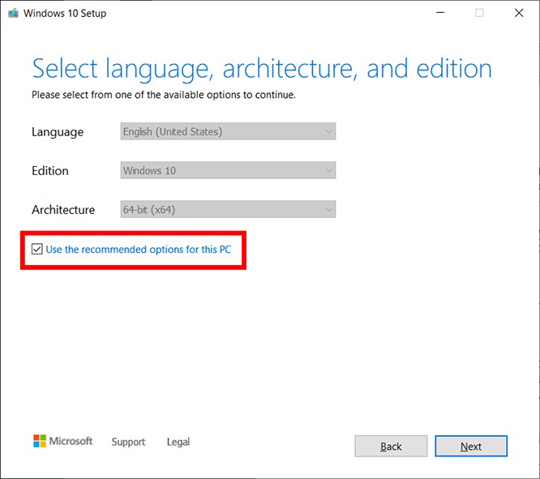Click the grayed-out maximize button

coord(479,13)
